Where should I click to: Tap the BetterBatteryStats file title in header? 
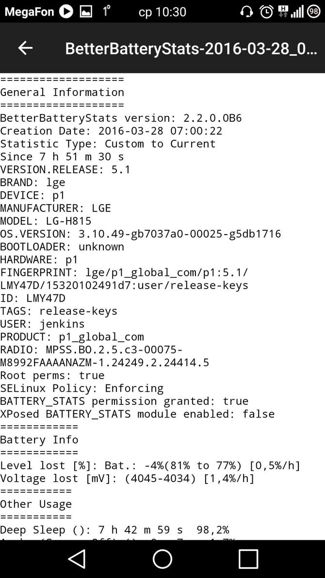coord(191,48)
